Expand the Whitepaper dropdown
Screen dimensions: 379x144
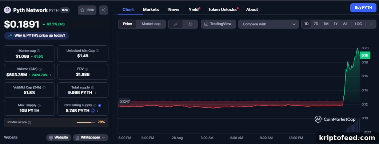[x=91, y=137]
